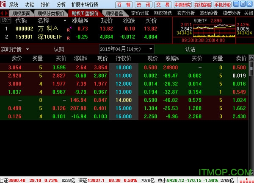254x183 pixels.
Task: Open 手机炒股 mobile trading
Action: pyautogui.click(x=223, y=5)
